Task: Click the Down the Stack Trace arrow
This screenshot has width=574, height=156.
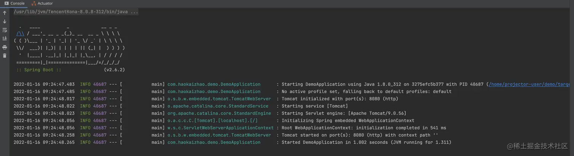Action: (x=5, y=22)
